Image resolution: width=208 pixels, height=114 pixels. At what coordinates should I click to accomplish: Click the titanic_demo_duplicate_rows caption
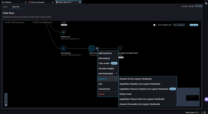click(x=70, y=39)
